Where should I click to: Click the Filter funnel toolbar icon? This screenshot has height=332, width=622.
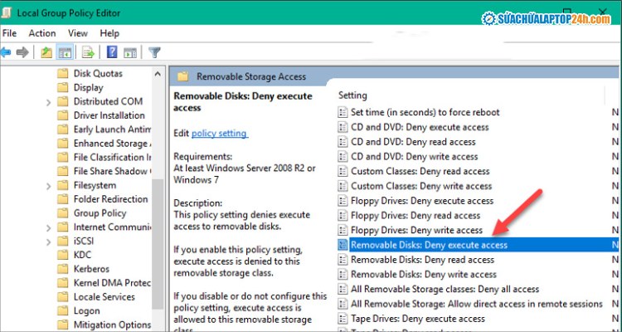[x=154, y=52]
